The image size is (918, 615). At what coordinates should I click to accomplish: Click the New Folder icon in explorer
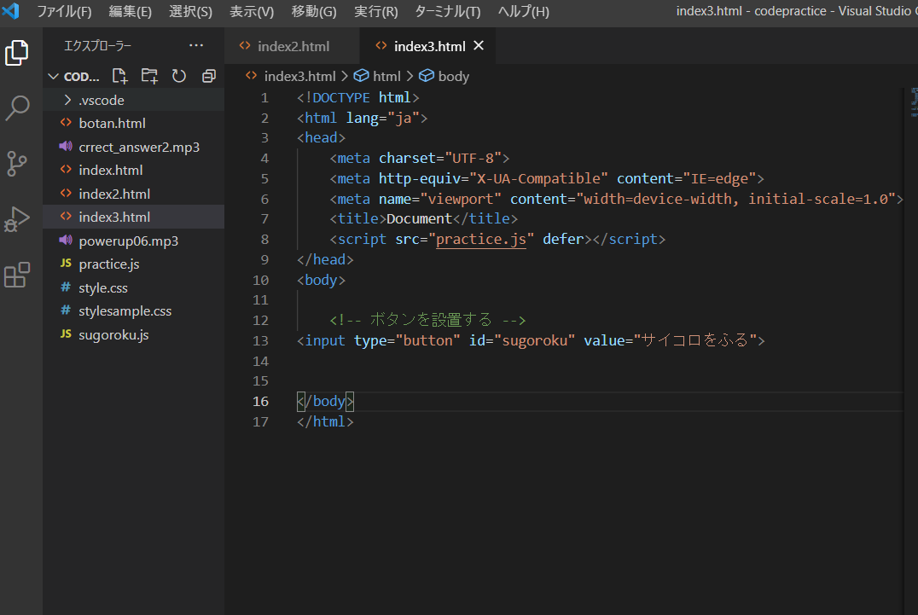click(x=149, y=76)
